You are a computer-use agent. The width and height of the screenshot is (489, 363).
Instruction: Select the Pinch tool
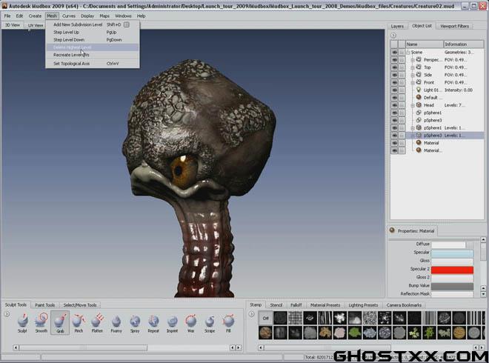79,323
